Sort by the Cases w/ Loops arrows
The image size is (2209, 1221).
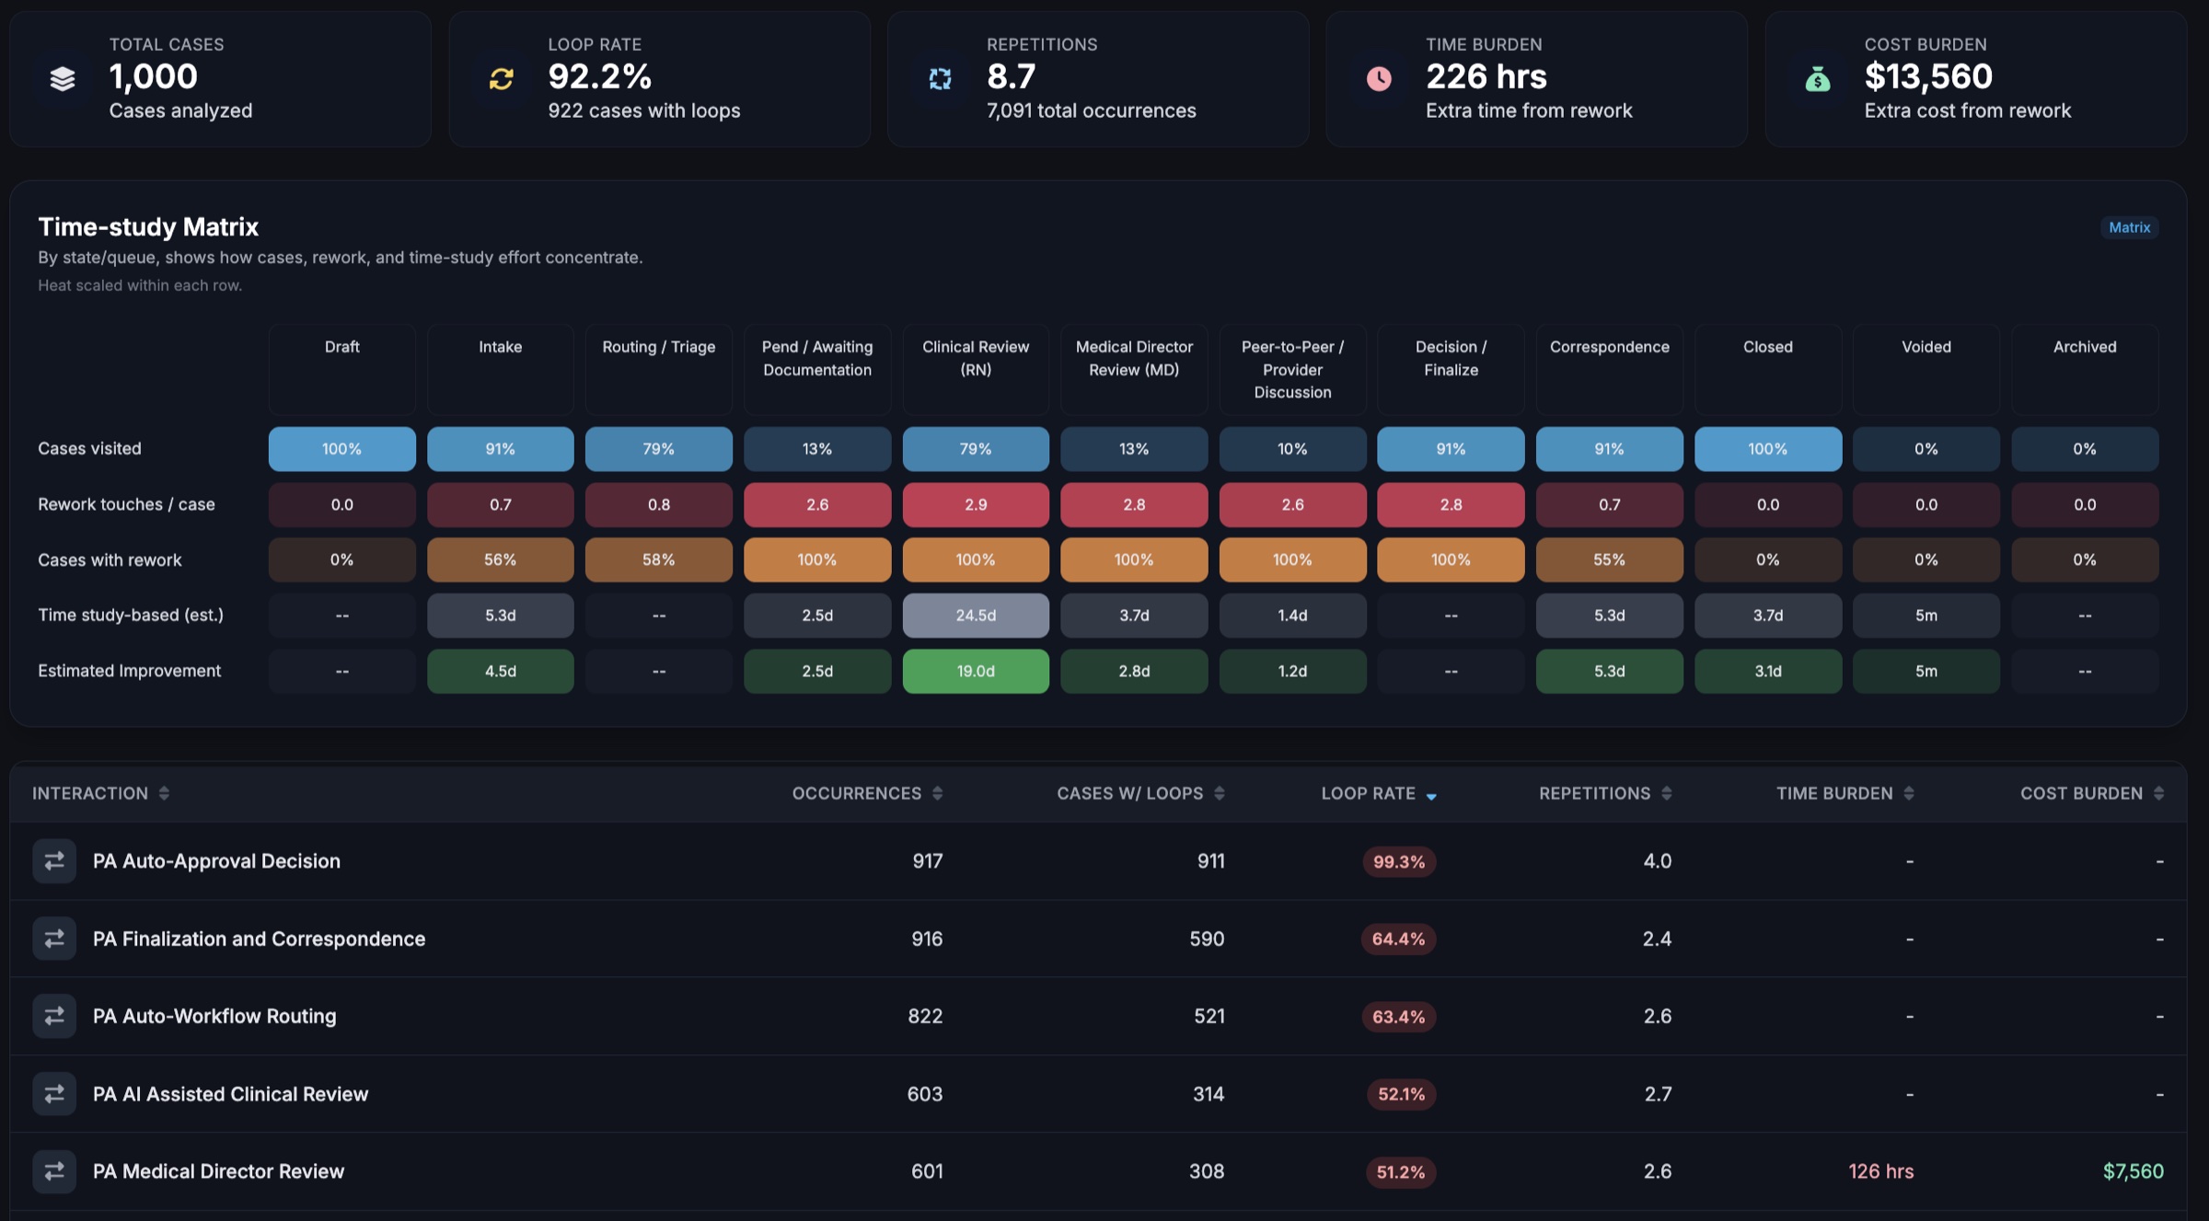click(x=1219, y=793)
